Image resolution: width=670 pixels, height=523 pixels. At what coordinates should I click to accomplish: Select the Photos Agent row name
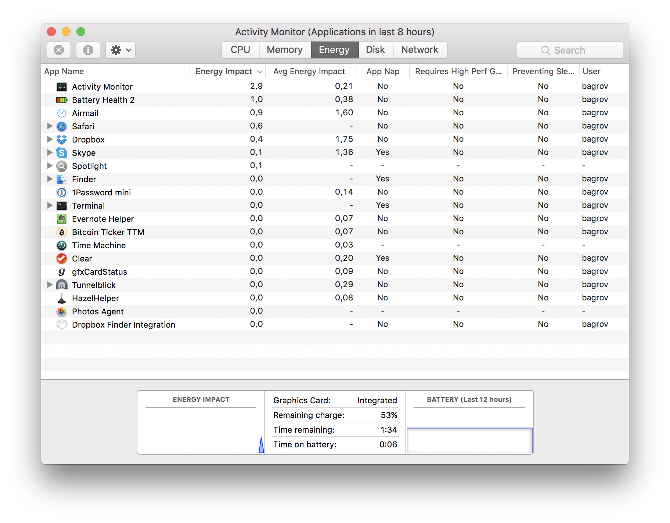(x=98, y=311)
